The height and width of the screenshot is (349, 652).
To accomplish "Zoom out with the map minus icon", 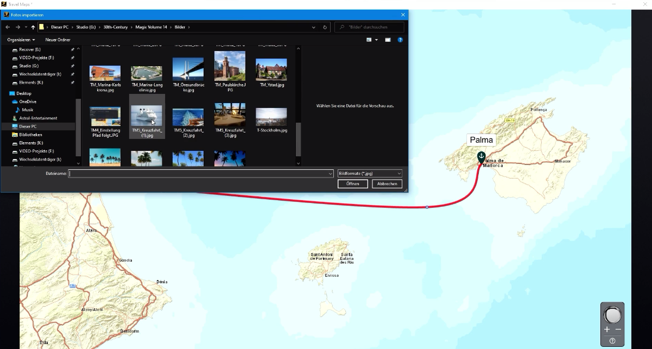I will [x=619, y=329].
